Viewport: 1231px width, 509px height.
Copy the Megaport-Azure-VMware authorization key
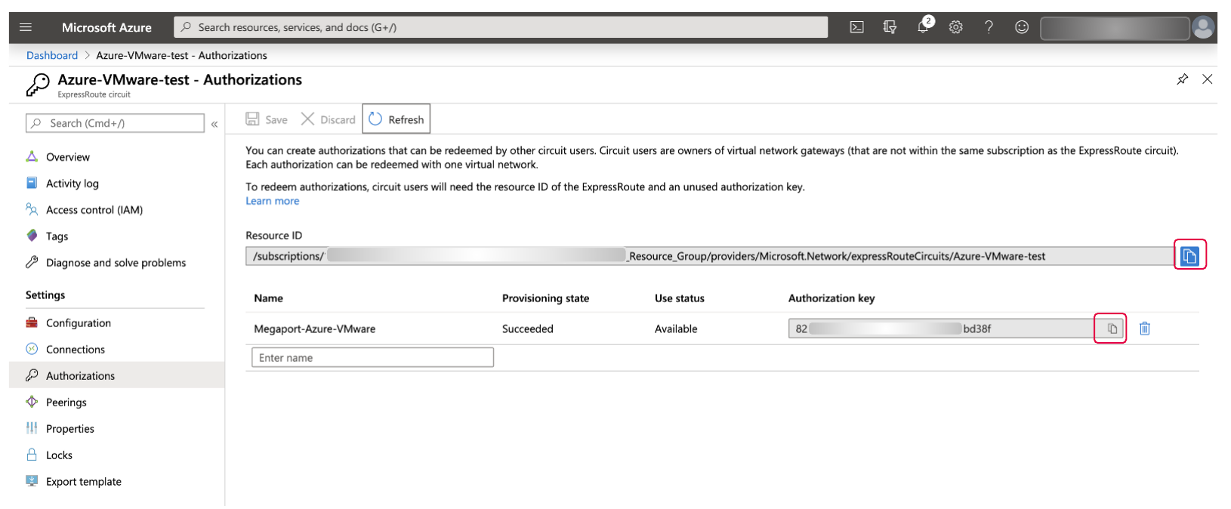pos(1112,329)
